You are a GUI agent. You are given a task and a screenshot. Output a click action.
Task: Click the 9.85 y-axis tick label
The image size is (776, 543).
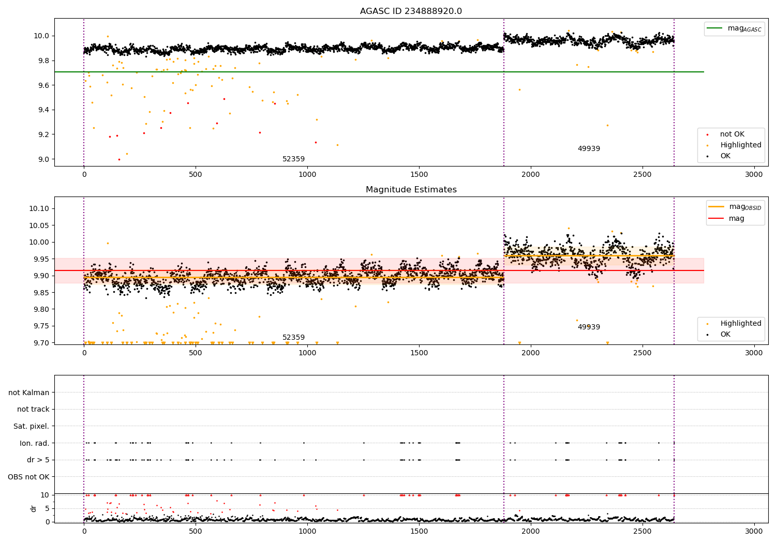(41, 293)
